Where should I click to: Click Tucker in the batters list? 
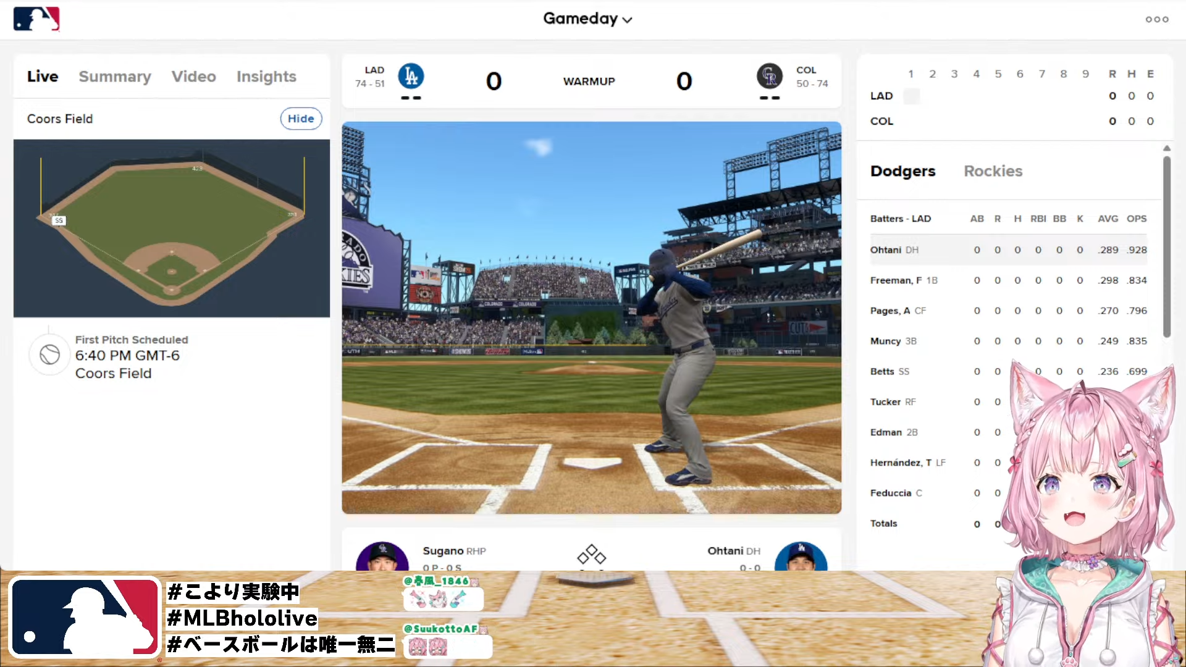point(886,401)
